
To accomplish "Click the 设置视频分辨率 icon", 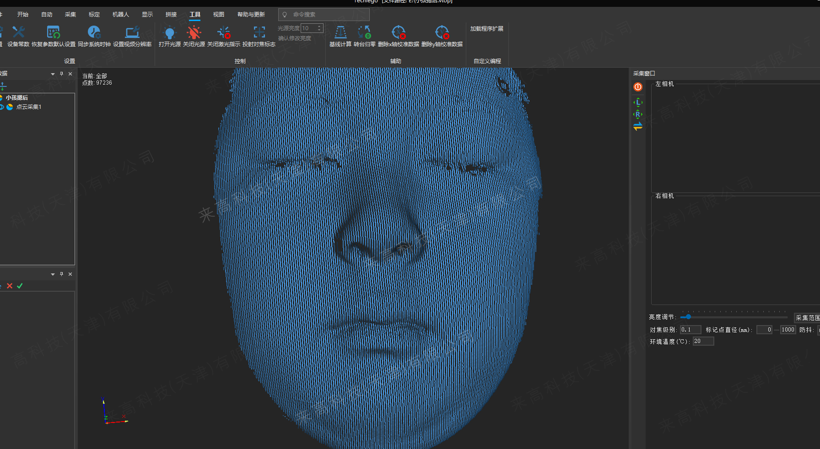I will 132,33.
